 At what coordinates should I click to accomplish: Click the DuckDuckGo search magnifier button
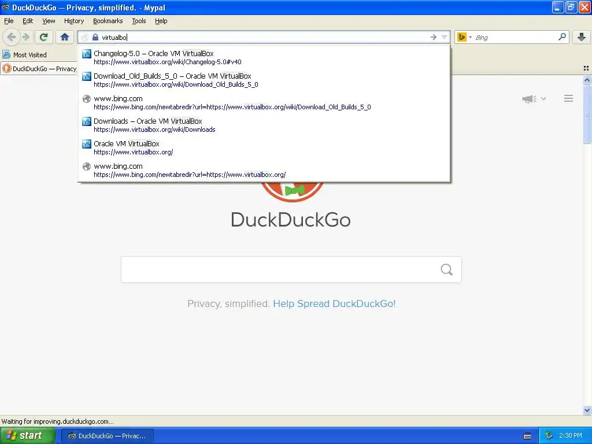click(x=447, y=269)
